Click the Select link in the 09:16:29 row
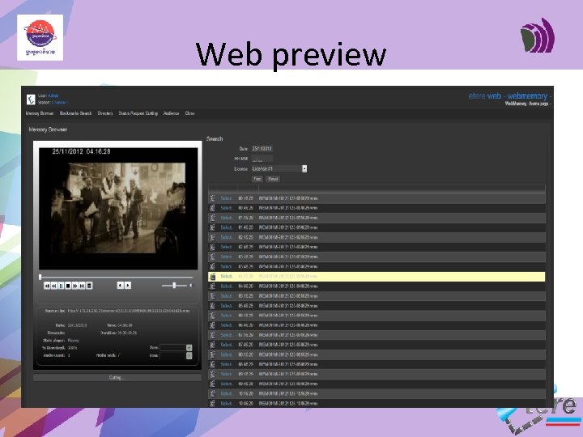583x437 pixels. [x=227, y=374]
